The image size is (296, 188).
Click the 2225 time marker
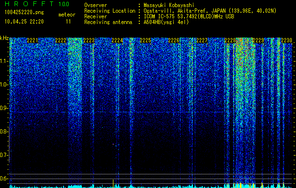(145, 40)
